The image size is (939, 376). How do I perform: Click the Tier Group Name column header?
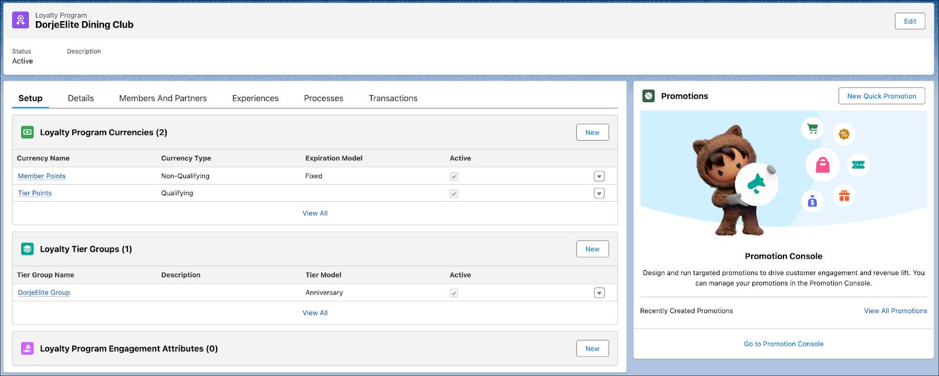(46, 275)
